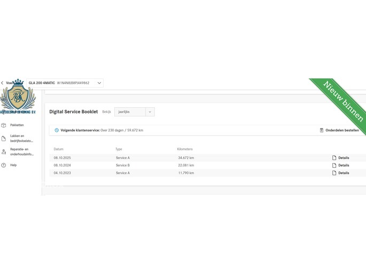Click the Pakketten box icon in sidebar

[4, 125]
